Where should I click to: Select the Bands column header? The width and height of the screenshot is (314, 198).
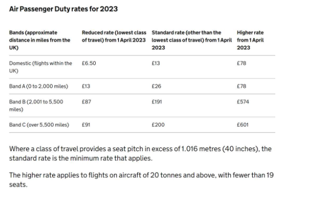(x=40, y=40)
